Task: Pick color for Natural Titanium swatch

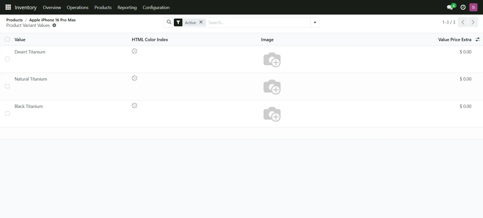Action: [135, 78]
